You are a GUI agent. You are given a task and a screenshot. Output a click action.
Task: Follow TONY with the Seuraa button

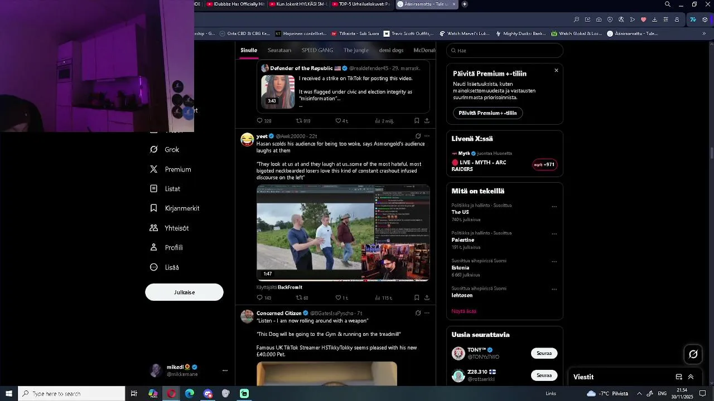pos(544,354)
